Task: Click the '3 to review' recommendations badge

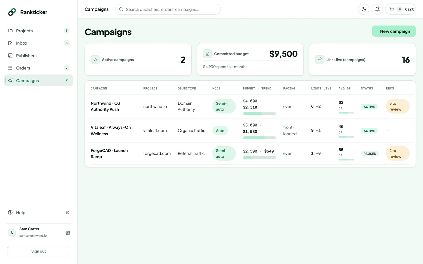Action: 397,106
